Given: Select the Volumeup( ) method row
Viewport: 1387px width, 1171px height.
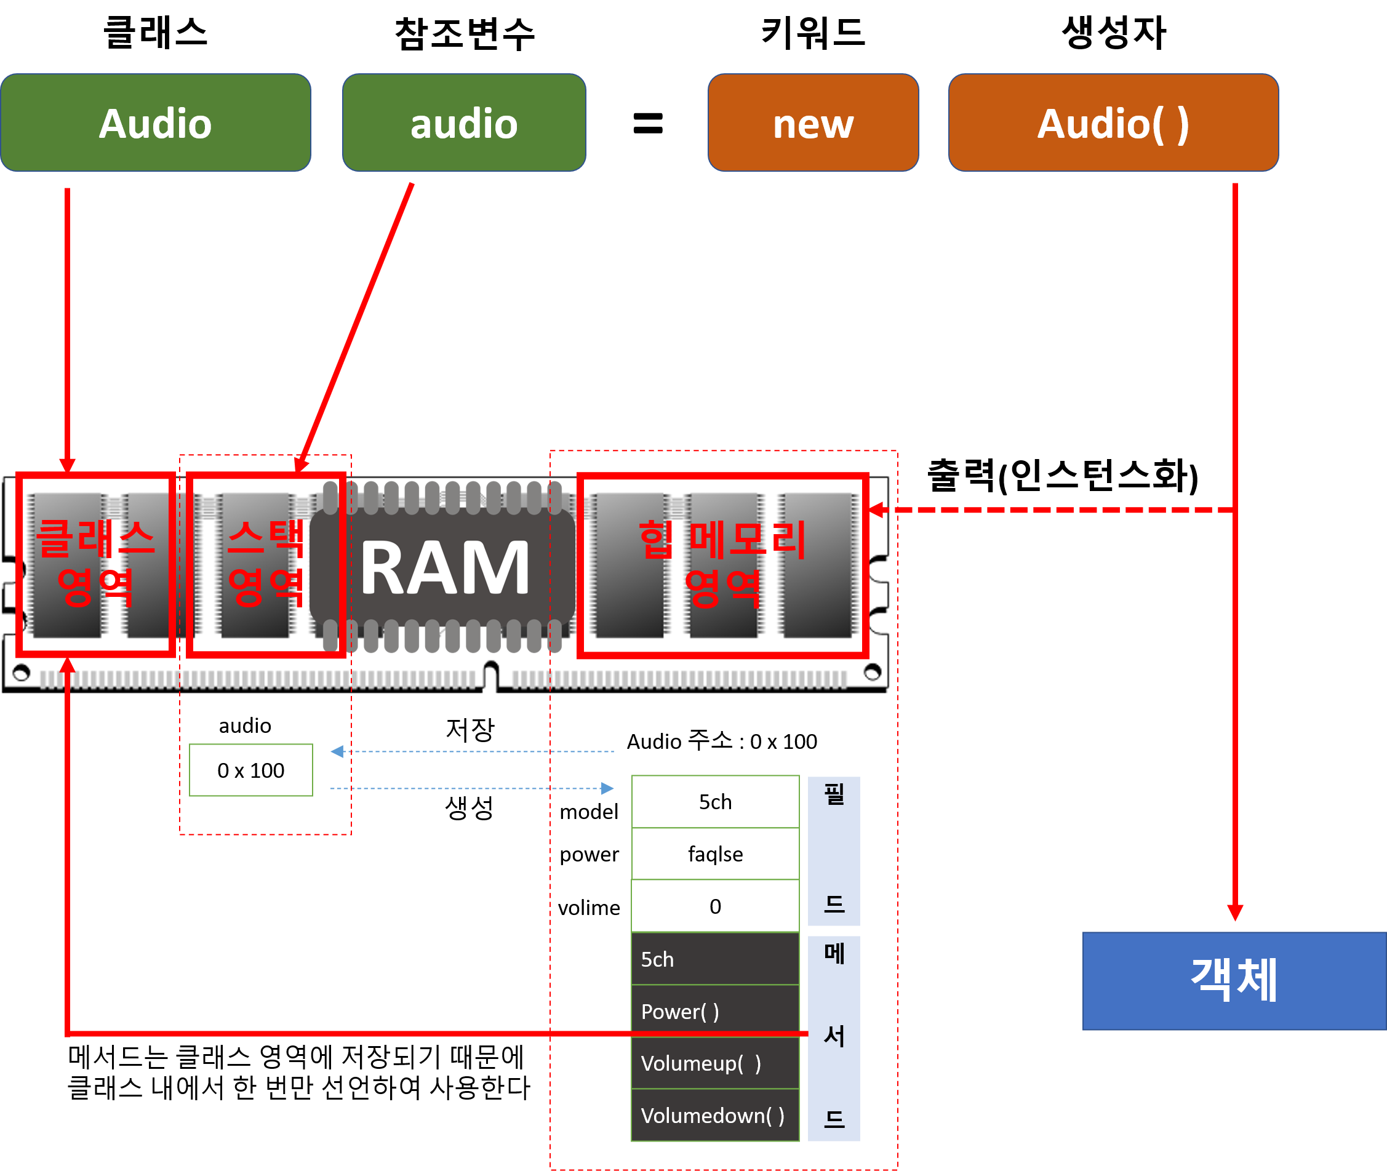Looking at the screenshot, I should [714, 1063].
